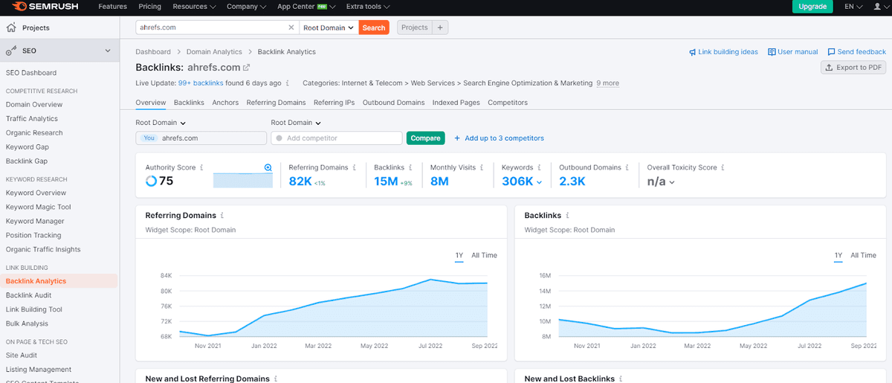Collapse the SEO sidebar section

pos(107,51)
